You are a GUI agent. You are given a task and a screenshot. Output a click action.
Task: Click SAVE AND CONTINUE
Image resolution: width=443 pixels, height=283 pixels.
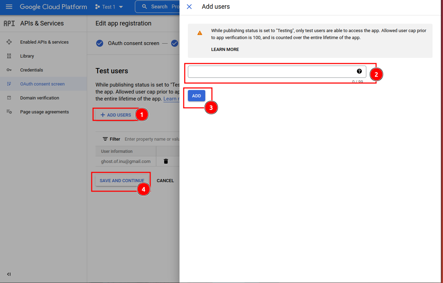[x=122, y=180]
